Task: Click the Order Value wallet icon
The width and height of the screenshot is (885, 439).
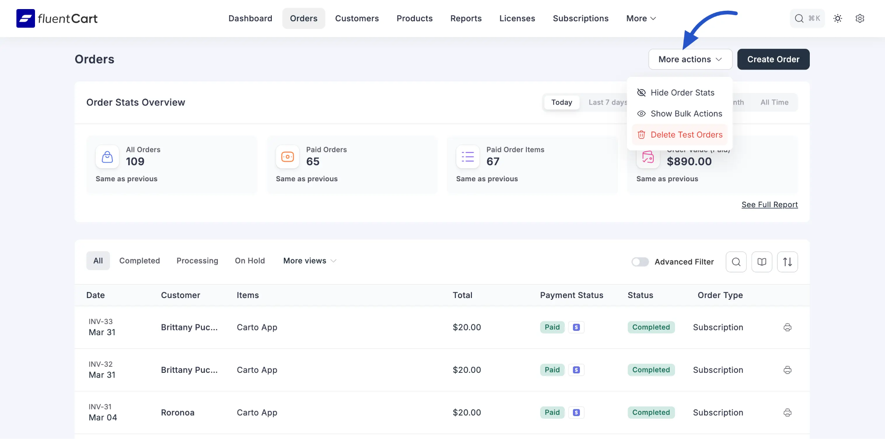Action: [x=648, y=158]
